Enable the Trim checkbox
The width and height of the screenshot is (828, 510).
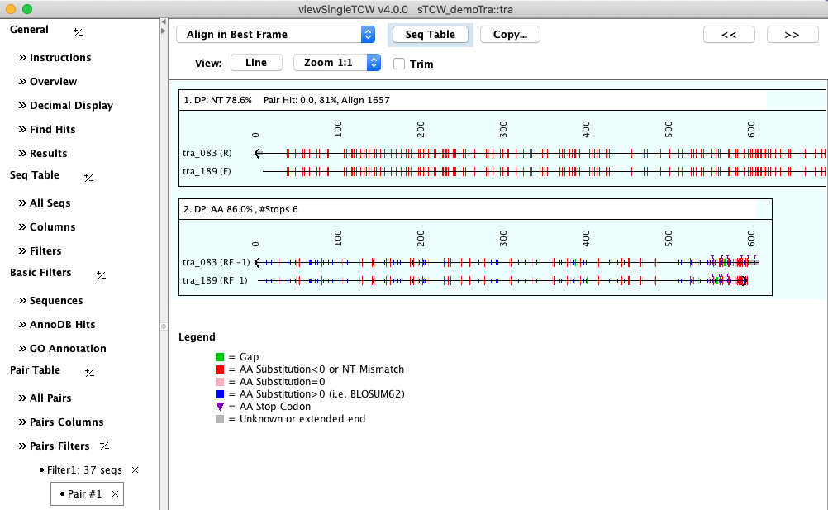tap(399, 64)
